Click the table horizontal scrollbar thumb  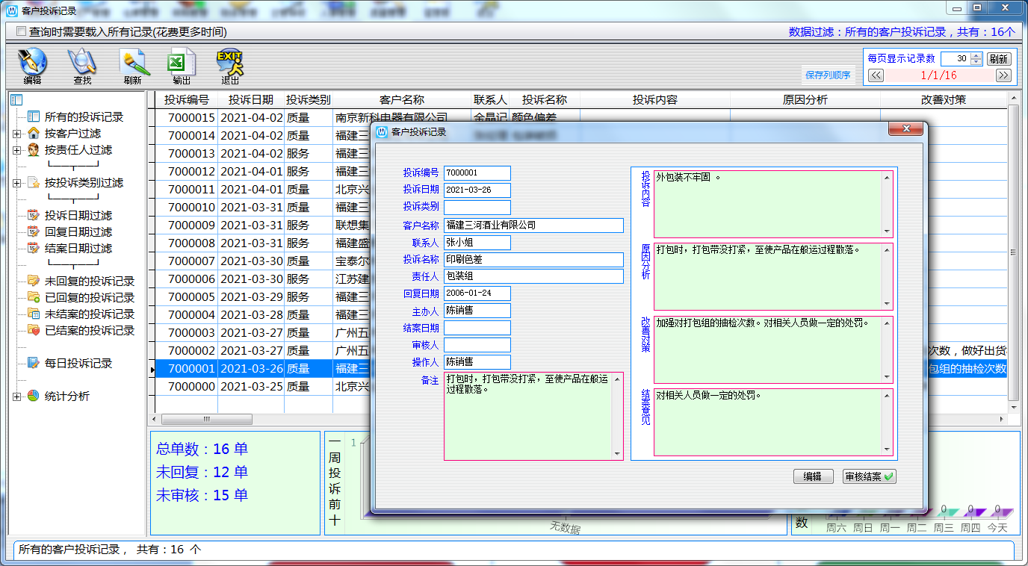(x=207, y=420)
